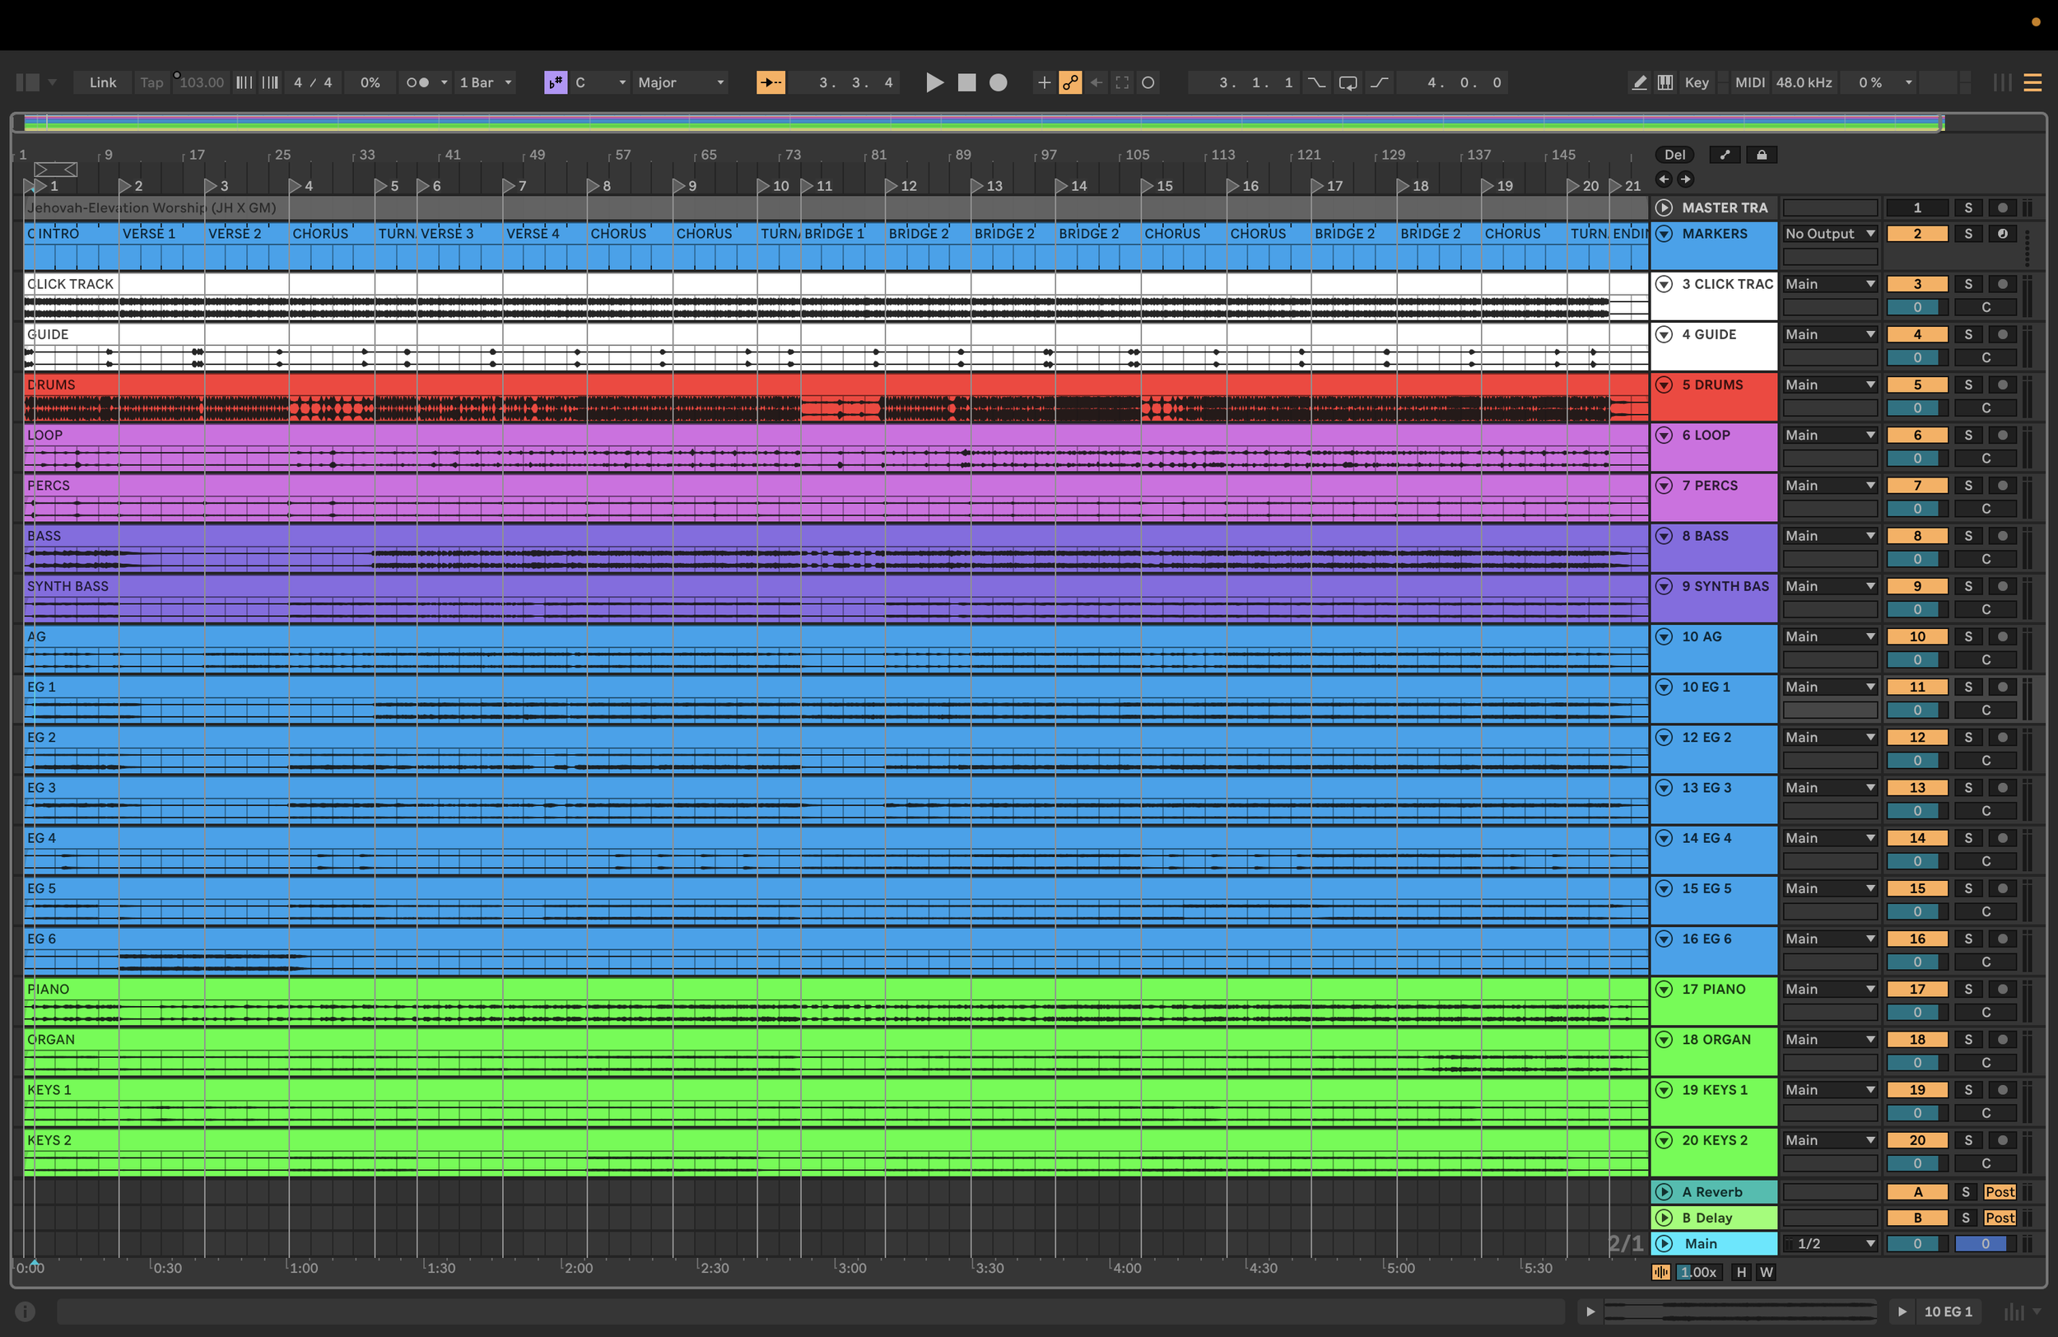Image resolution: width=2058 pixels, height=1337 pixels.
Task: Toggle the Scale Mode flat-sharp icon
Action: pos(555,82)
